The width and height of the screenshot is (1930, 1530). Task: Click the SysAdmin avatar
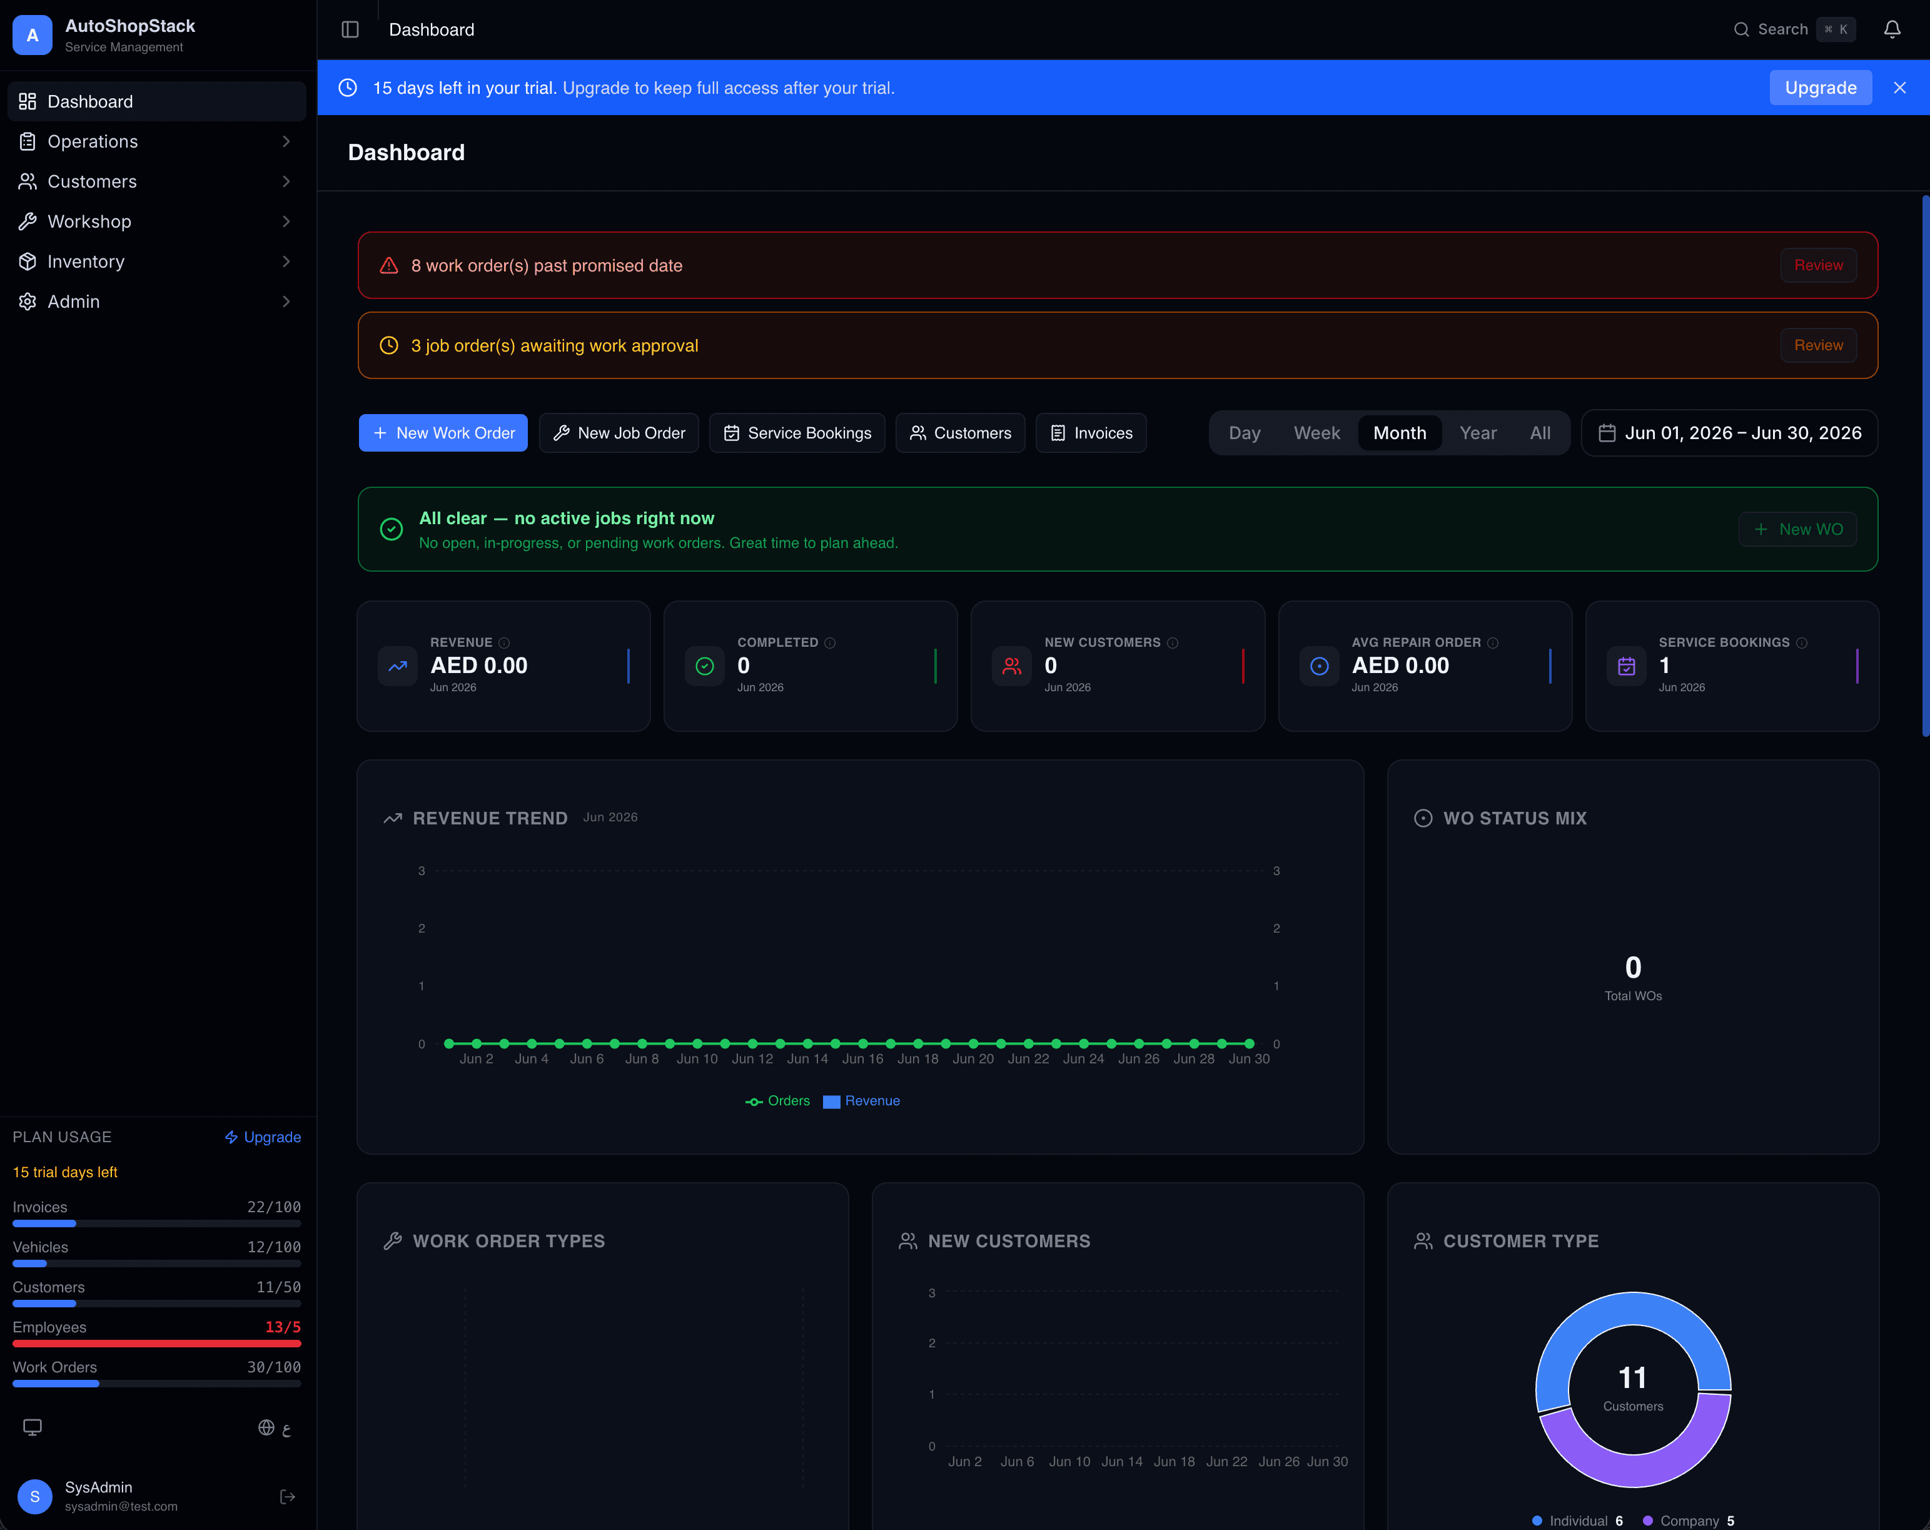35,1496
